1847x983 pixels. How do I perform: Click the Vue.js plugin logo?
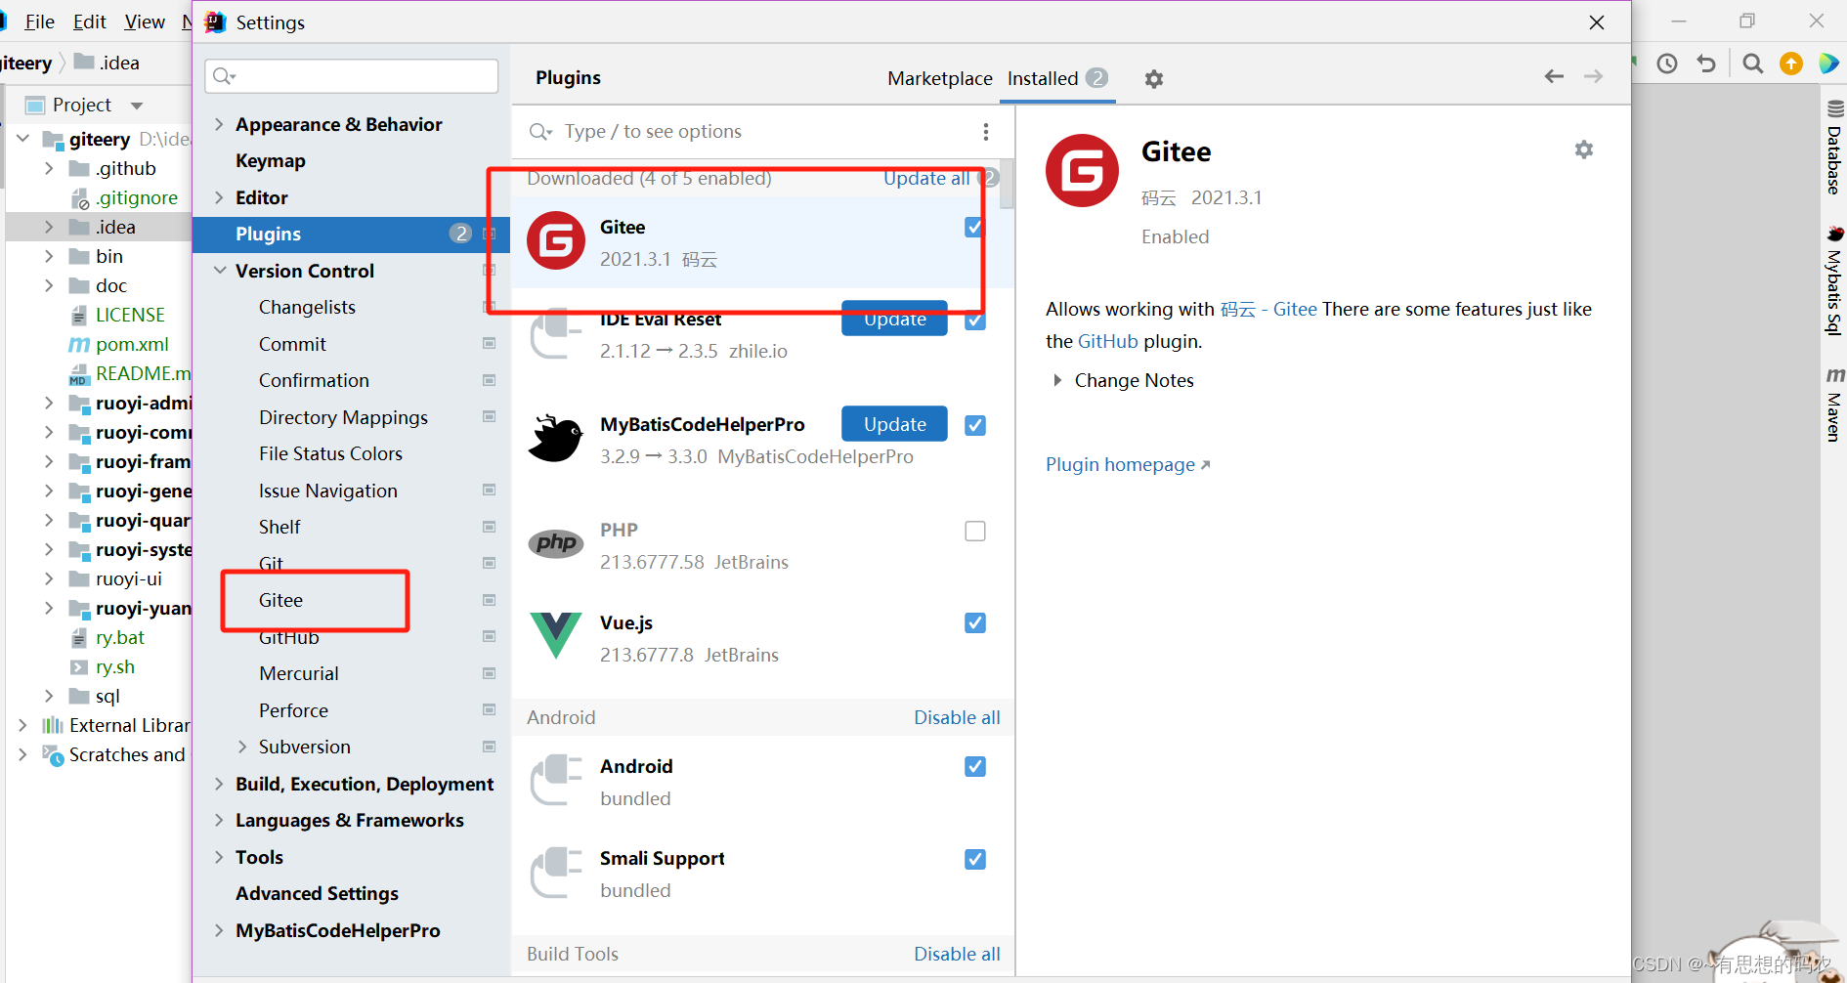tap(556, 635)
